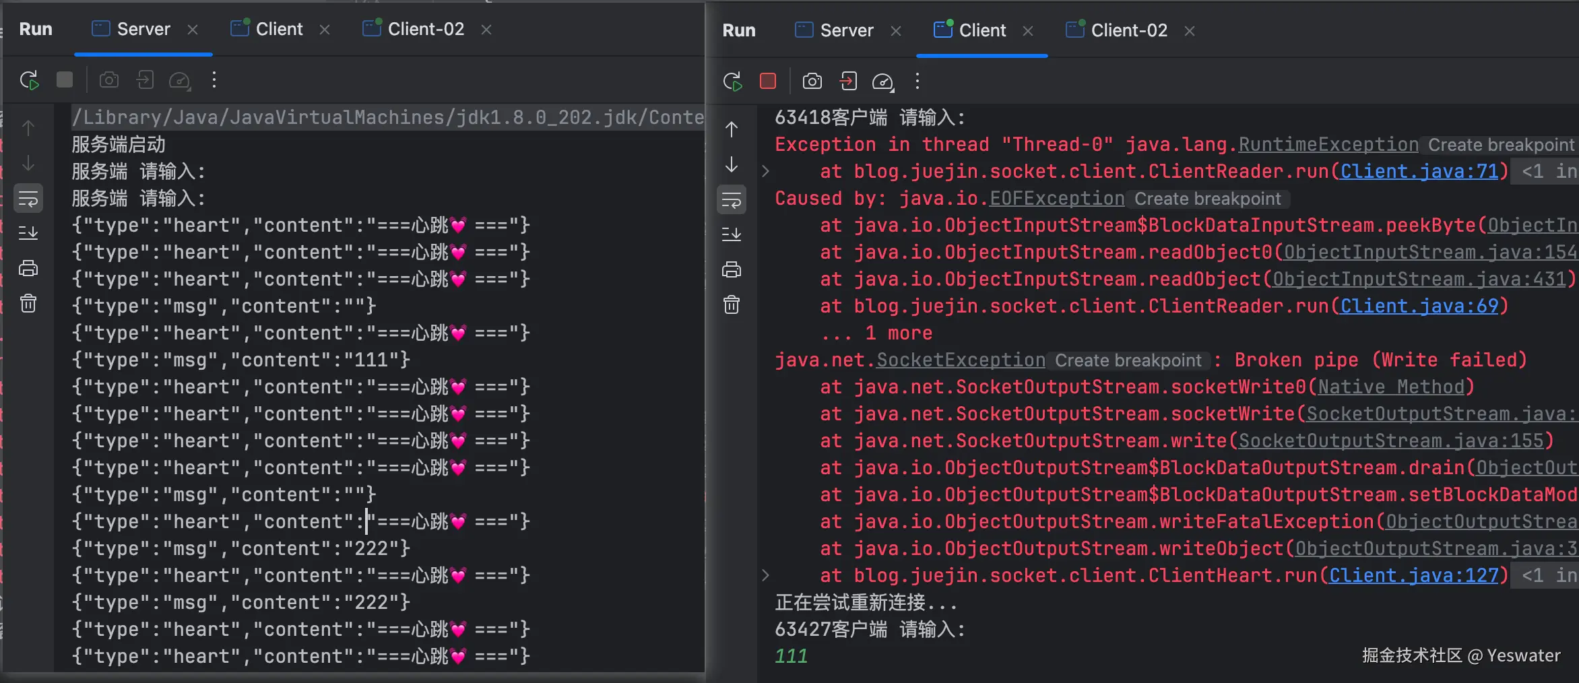
Task: Expand folded frames after Client.java:127 line
Action: click(765, 575)
